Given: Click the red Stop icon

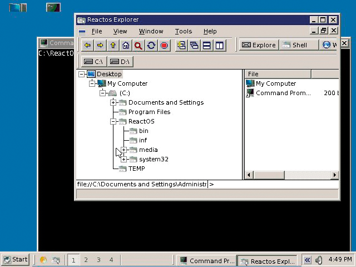Looking at the screenshot, I should (164, 46).
